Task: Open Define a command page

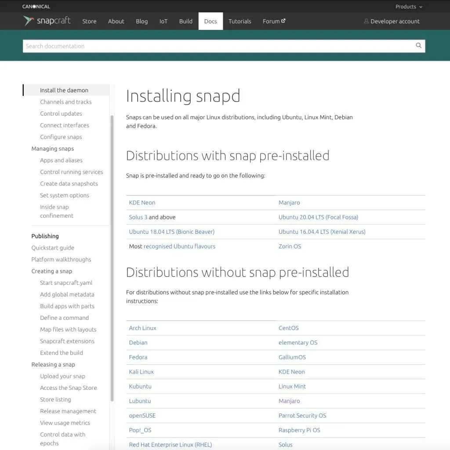Action: coord(64,318)
